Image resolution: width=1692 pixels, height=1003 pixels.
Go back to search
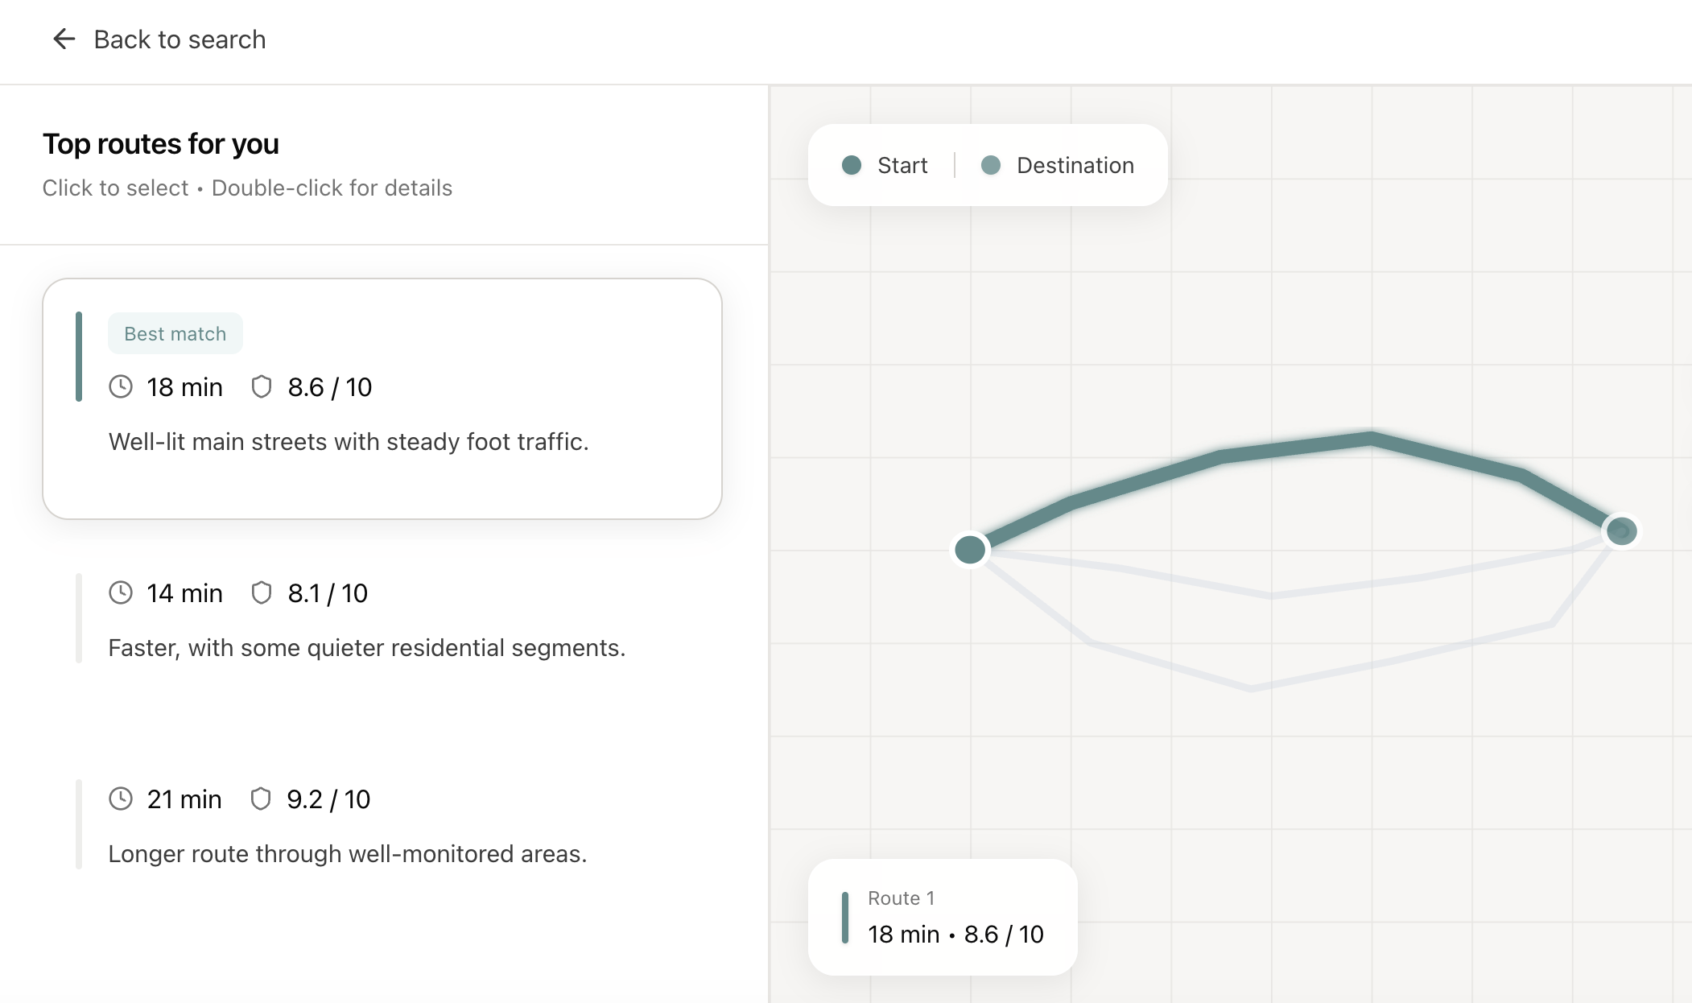pos(159,39)
